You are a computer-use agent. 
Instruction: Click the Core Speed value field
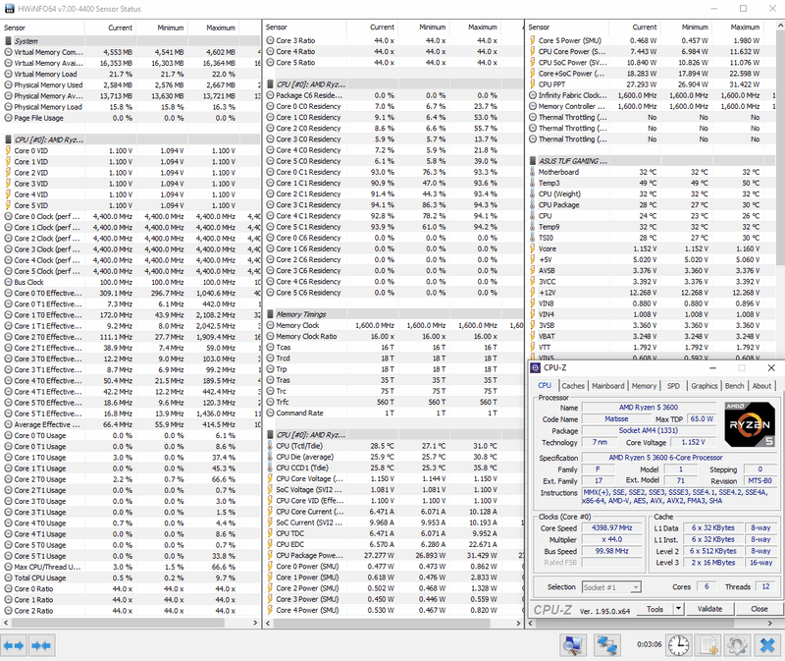tap(611, 527)
